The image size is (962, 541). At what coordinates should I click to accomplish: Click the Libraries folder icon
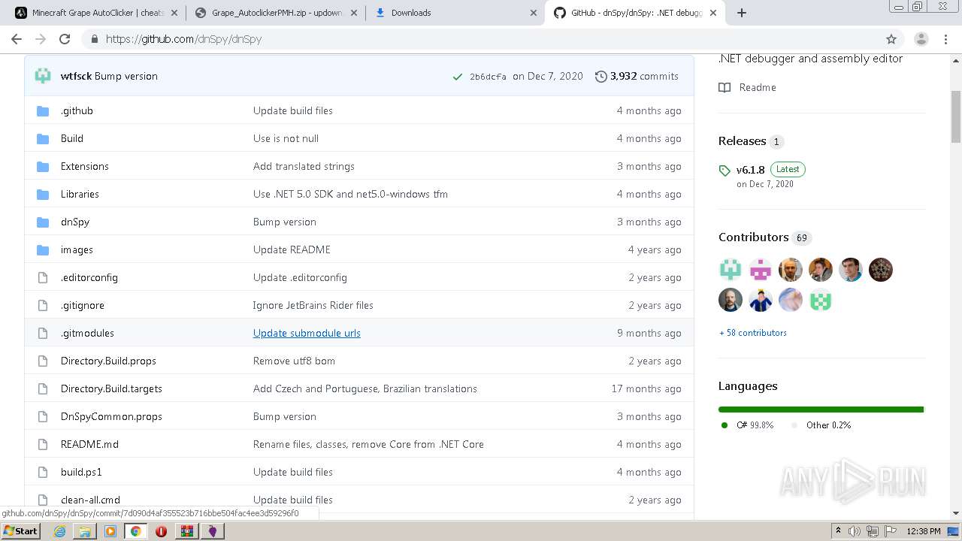(x=43, y=195)
